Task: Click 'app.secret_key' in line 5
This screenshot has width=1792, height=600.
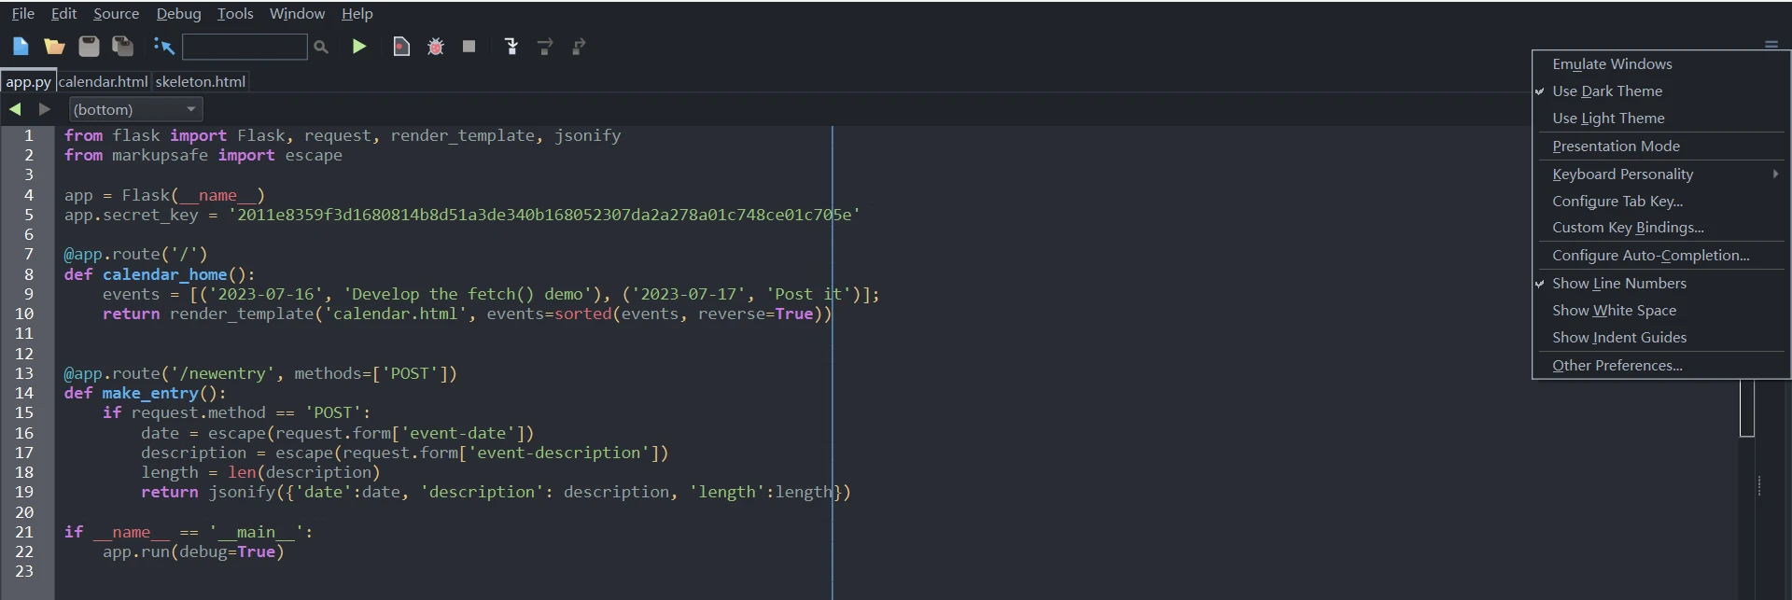Action: point(131,215)
